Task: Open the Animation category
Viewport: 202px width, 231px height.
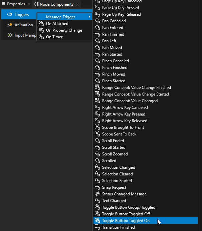Action: 19,25
